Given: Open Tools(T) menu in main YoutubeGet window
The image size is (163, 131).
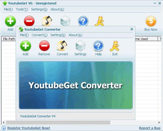Looking at the screenshot, I should pos(22,9).
